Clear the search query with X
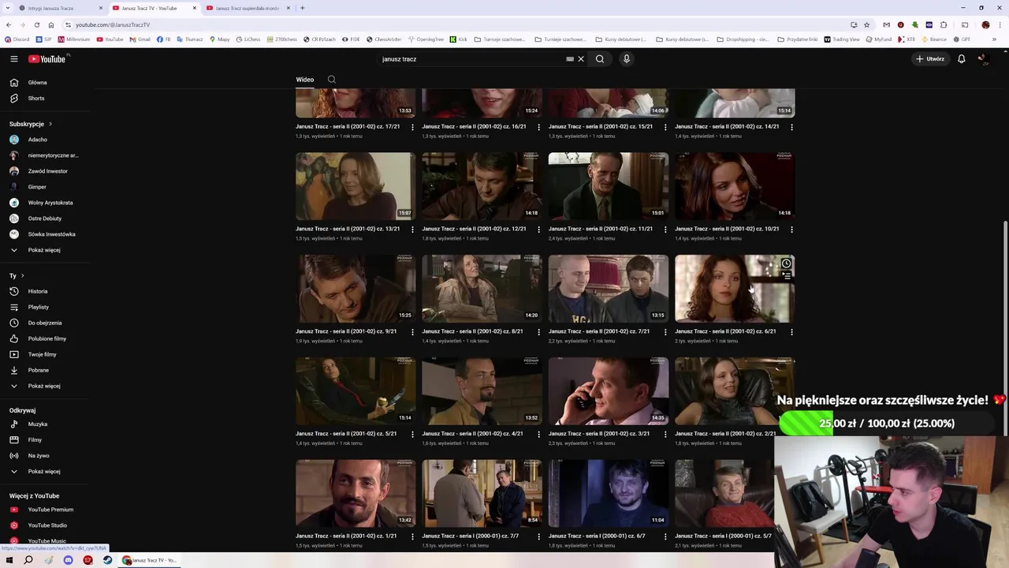The height and width of the screenshot is (568, 1009). pyautogui.click(x=581, y=59)
